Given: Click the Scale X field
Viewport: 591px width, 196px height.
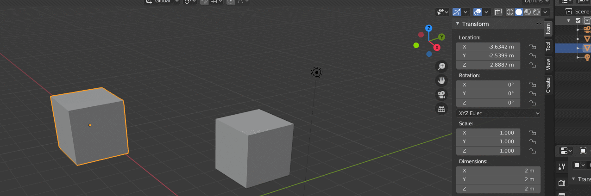Looking at the screenshot, I should (488, 133).
